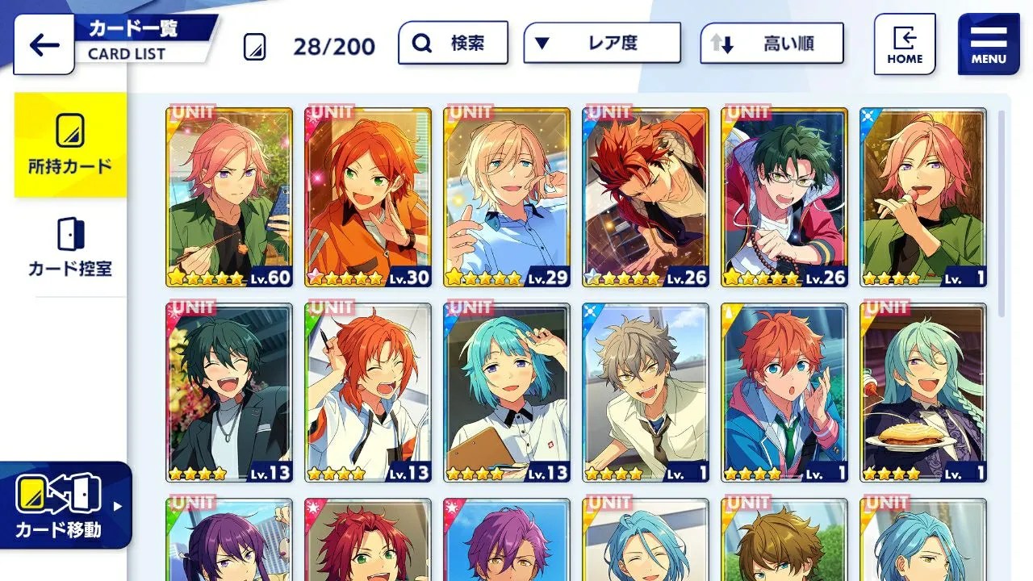Open the 検索 search button
This screenshot has width=1033, height=581.
453,44
